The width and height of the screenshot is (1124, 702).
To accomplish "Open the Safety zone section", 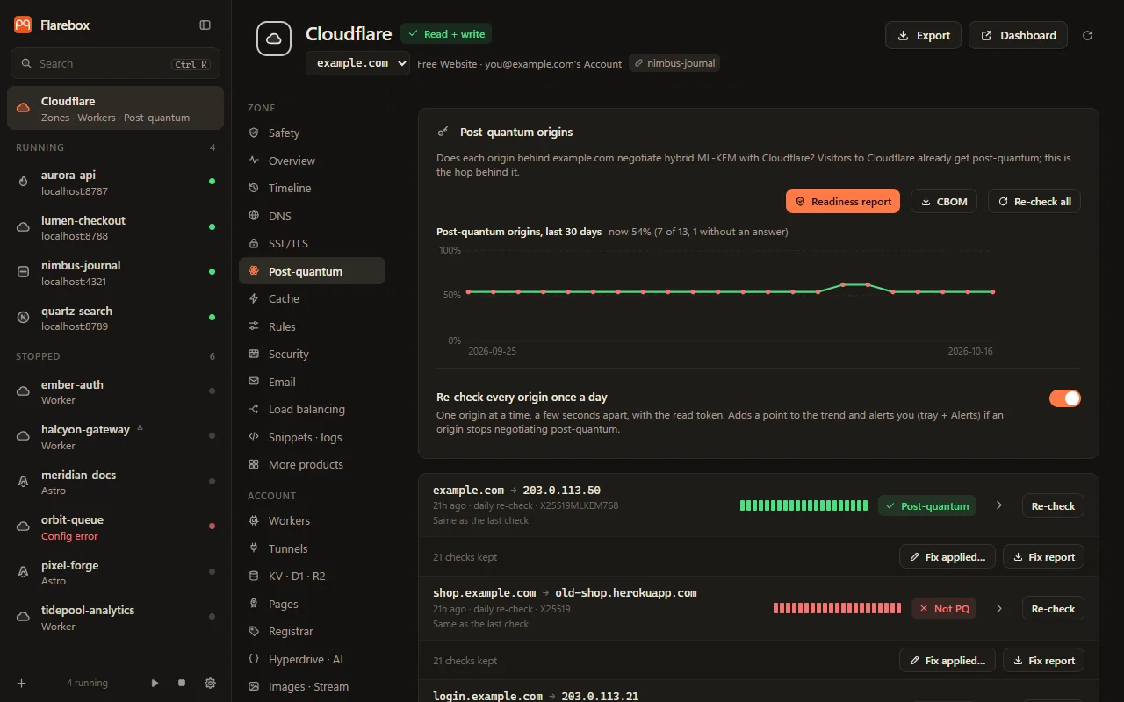I will pyautogui.click(x=312, y=133).
